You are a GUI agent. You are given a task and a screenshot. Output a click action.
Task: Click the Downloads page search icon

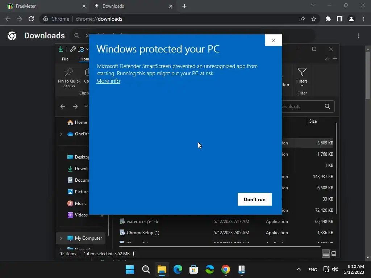pos(77,36)
